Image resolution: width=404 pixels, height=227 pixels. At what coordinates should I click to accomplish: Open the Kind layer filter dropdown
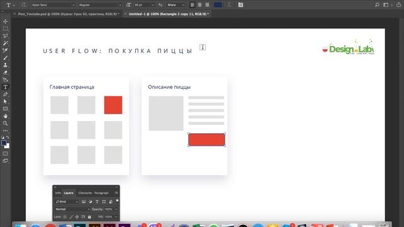67,202
